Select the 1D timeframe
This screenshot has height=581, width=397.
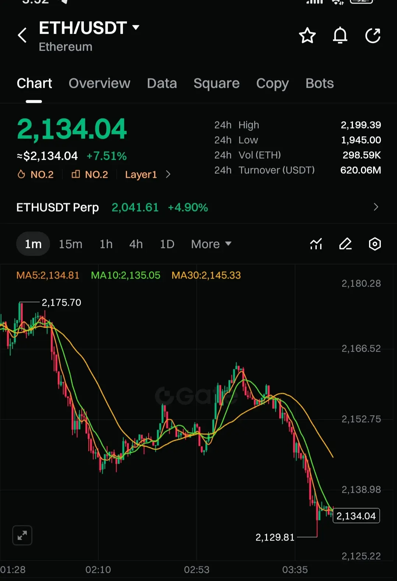coord(167,244)
